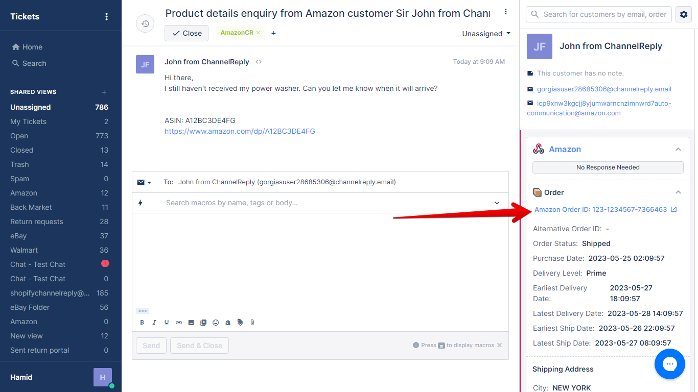Focus the customer search field

(599, 14)
